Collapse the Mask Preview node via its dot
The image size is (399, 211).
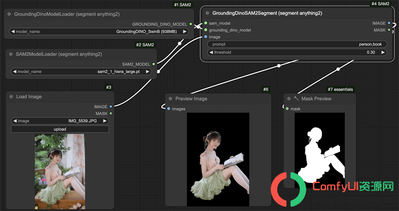(289, 99)
